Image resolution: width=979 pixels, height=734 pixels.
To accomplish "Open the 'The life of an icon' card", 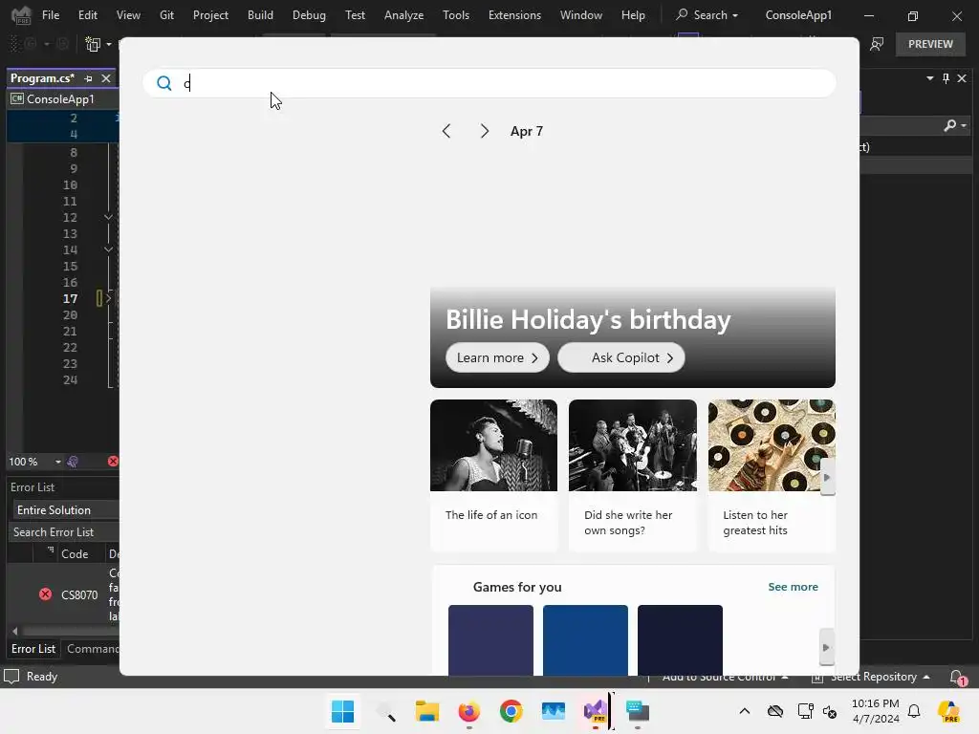I will 493,476.
